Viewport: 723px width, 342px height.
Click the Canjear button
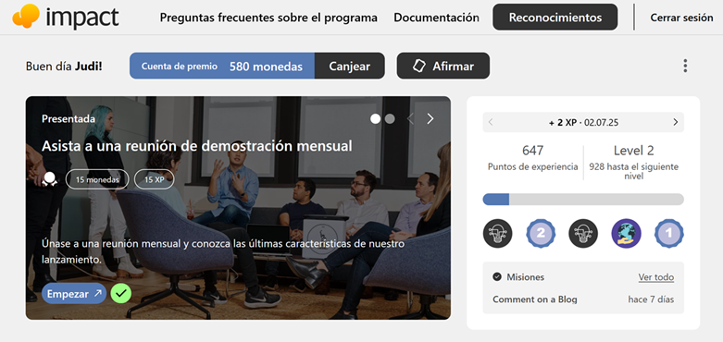(x=350, y=66)
